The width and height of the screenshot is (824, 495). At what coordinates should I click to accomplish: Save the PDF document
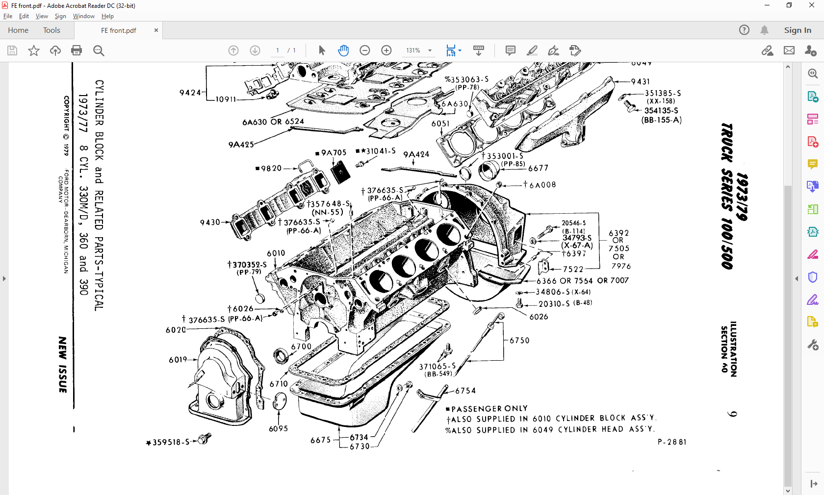[12, 50]
